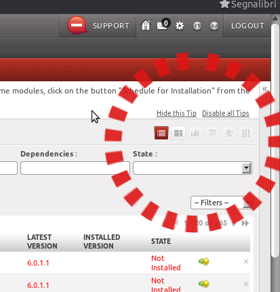This screenshot has height=292, width=280.
Task: Schedule second module for installation
Action: [203, 284]
